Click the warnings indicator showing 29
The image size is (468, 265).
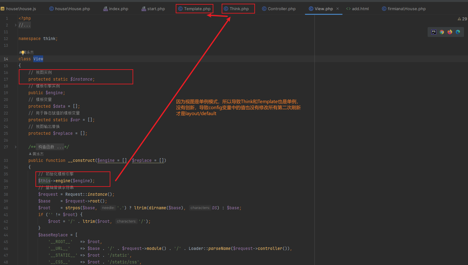pyautogui.click(x=462, y=19)
